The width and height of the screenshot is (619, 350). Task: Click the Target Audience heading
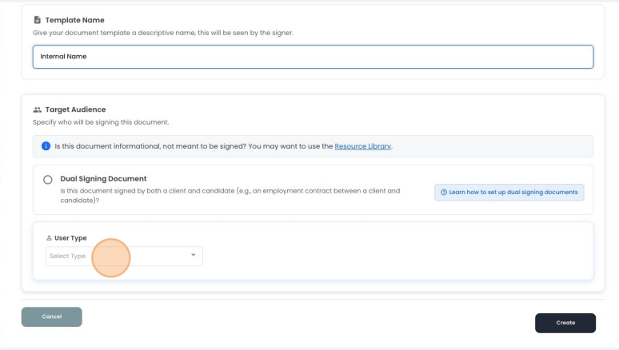(x=75, y=109)
